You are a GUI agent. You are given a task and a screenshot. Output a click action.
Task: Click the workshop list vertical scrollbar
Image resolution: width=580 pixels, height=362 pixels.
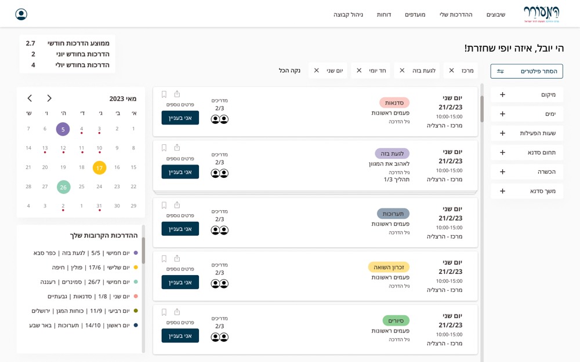481,109
